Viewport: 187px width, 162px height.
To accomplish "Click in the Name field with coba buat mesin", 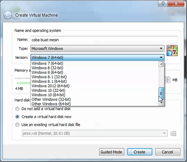I will [x=104, y=40].
